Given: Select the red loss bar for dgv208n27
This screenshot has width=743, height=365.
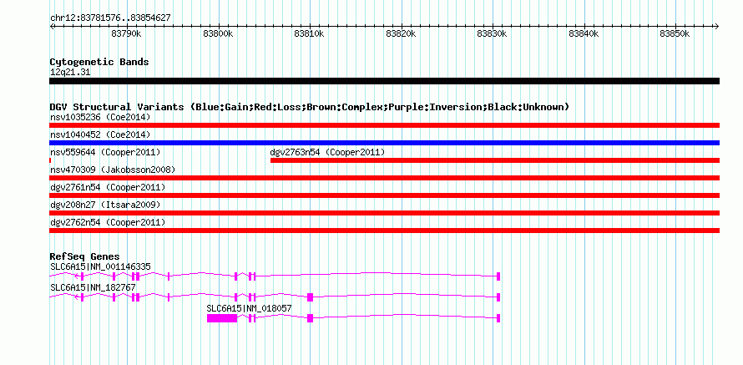Looking at the screenshot, I should point(384,213).
